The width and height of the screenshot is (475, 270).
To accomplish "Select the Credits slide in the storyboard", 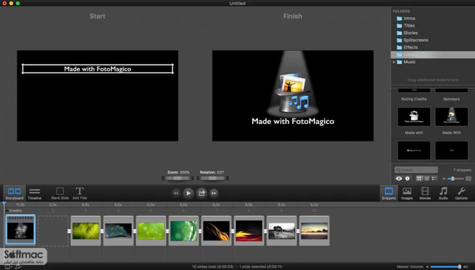I will pyautogui.click(x=20, y=230).
